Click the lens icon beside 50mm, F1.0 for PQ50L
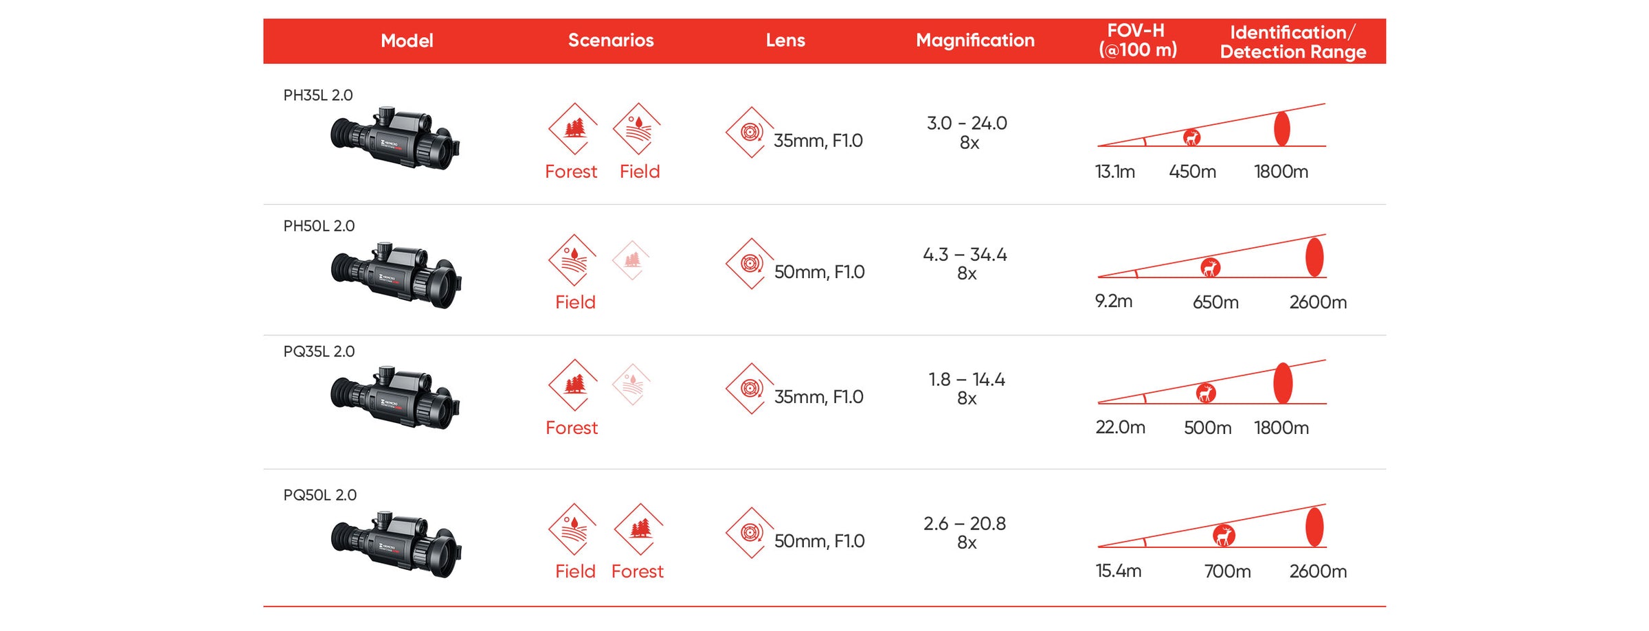1649x631 pixels. (750, 533)
